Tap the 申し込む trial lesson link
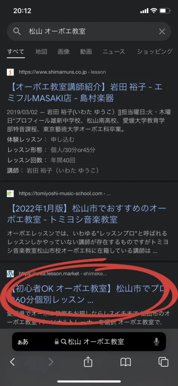This screenshot has width=178, height=386. pyautogui.click(x=62, y=139)
